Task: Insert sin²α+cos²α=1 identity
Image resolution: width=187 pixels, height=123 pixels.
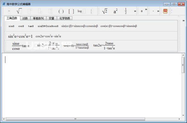Action: [20, 36]
